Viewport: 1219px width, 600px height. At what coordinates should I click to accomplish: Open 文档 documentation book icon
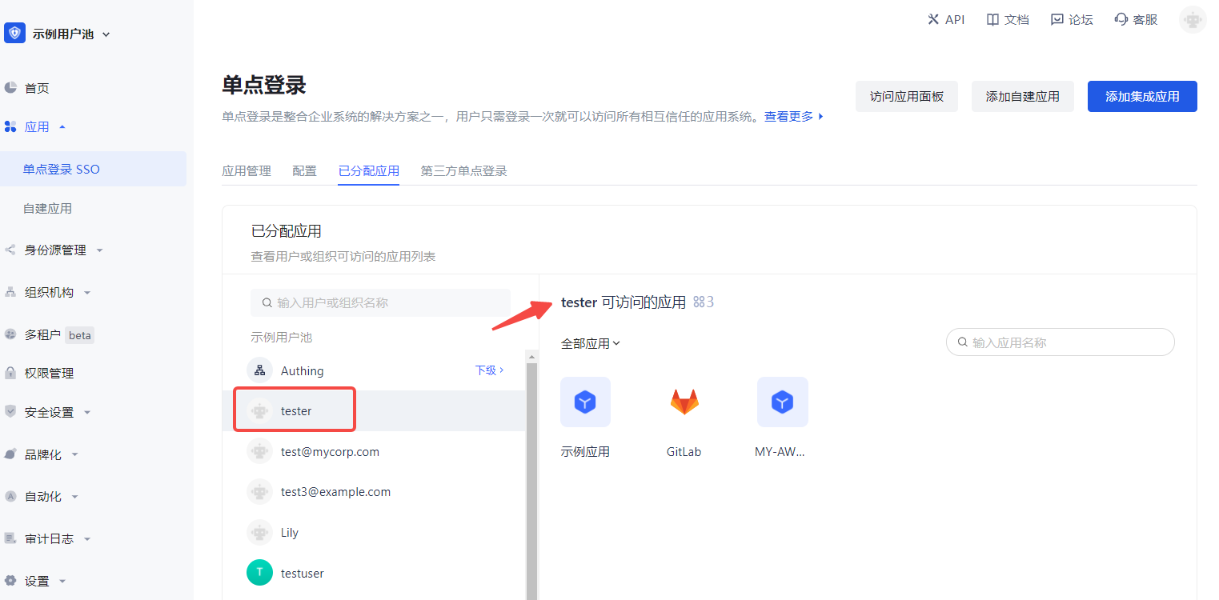(993, 20)
